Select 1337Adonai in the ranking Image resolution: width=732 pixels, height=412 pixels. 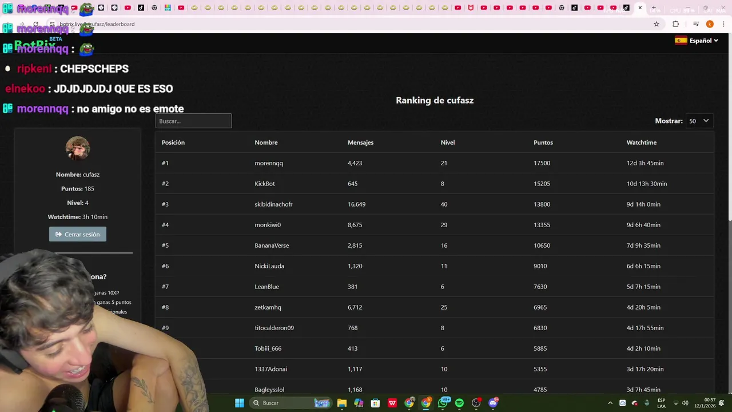271,369
